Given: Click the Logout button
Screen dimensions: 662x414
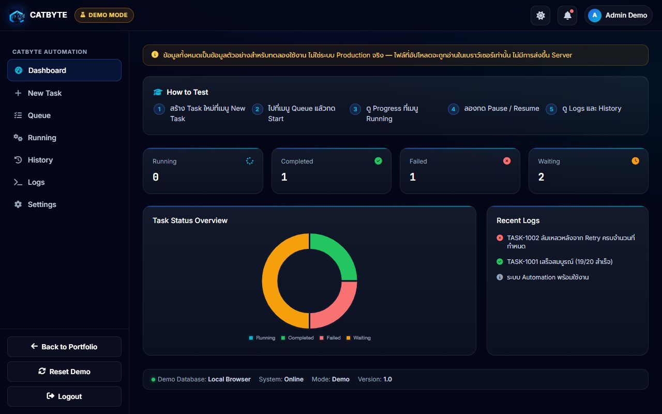Looking at the screenshot, I should [x=64, y=396].
